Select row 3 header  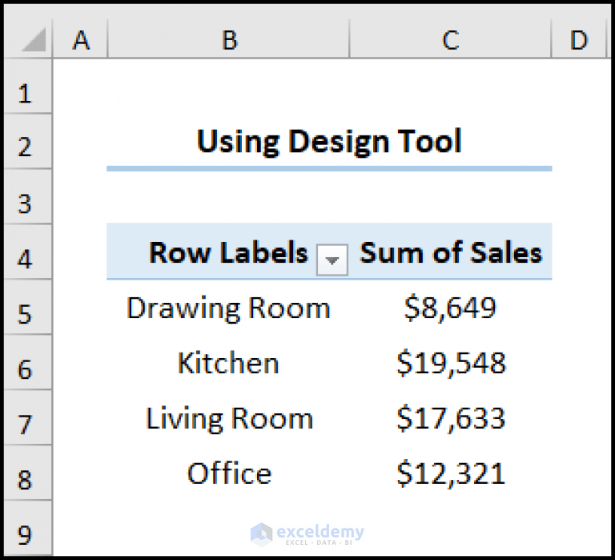(27, 196)
